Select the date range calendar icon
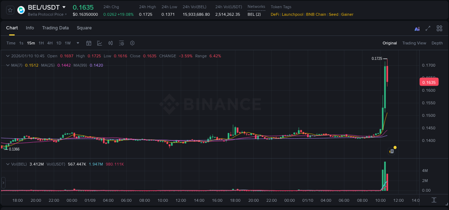This screenshot has width=449, height=210. pyautogui.click(x=89, y=43)
